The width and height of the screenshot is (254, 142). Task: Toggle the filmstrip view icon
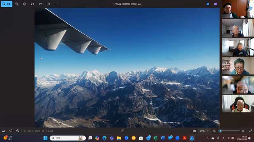[x=3, y=131]
